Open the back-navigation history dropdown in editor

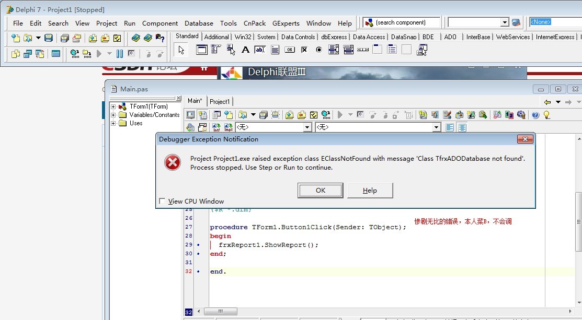coord(558,102)
